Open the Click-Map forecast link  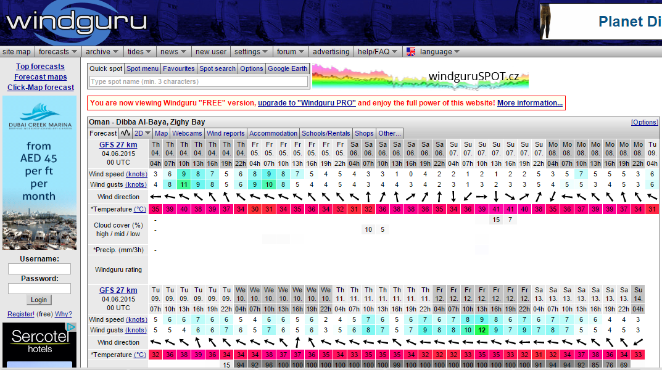41,88
